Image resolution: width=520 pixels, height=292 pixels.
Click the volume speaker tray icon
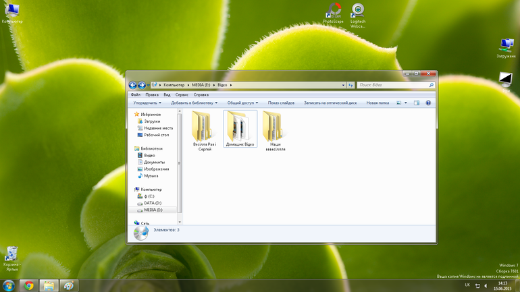486,285
